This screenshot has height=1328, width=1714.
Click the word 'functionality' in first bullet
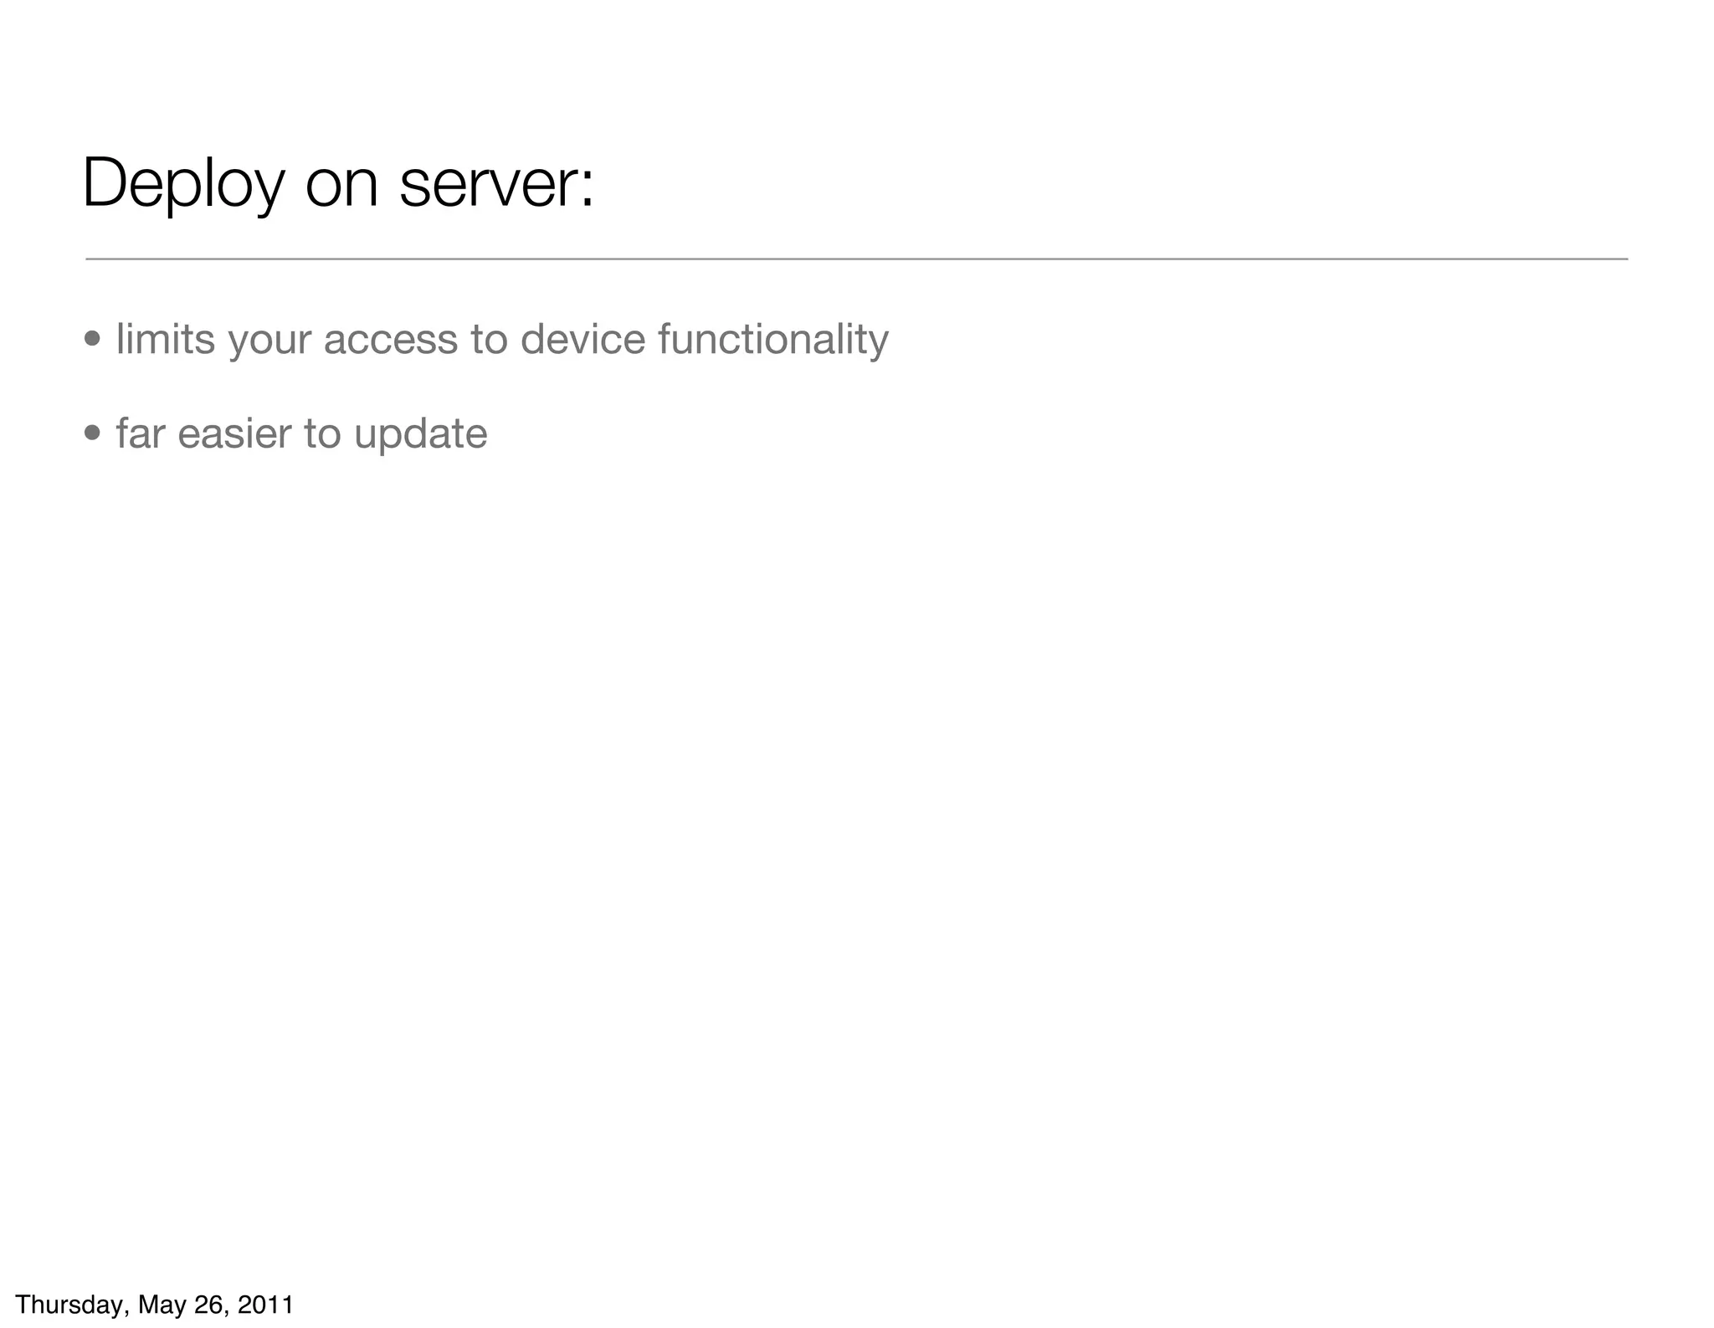[773, 340]
